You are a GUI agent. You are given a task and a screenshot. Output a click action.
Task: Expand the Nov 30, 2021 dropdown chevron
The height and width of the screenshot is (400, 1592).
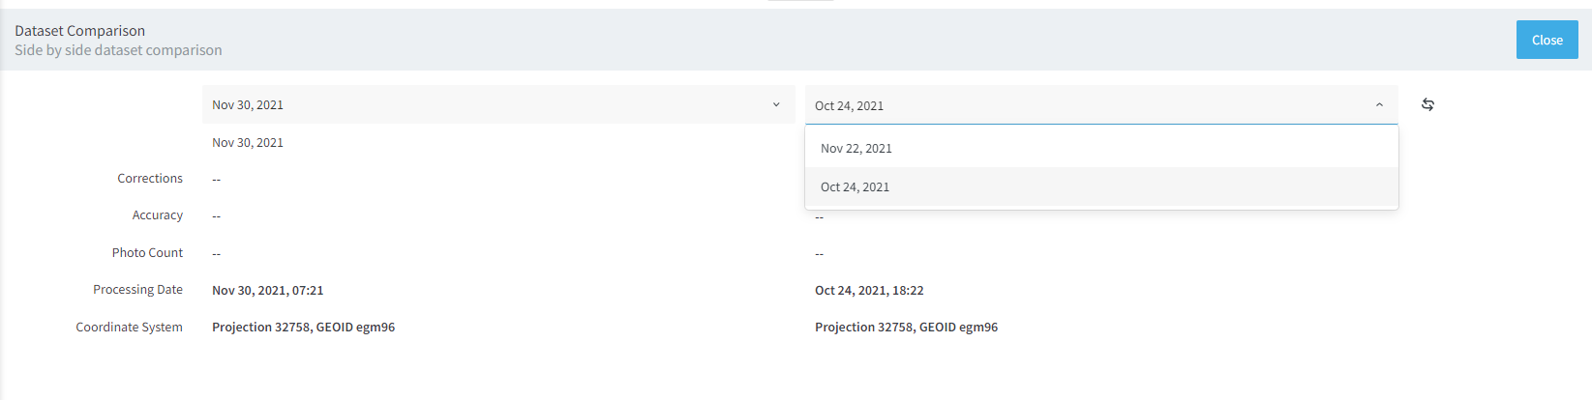[x=776, y=104]
